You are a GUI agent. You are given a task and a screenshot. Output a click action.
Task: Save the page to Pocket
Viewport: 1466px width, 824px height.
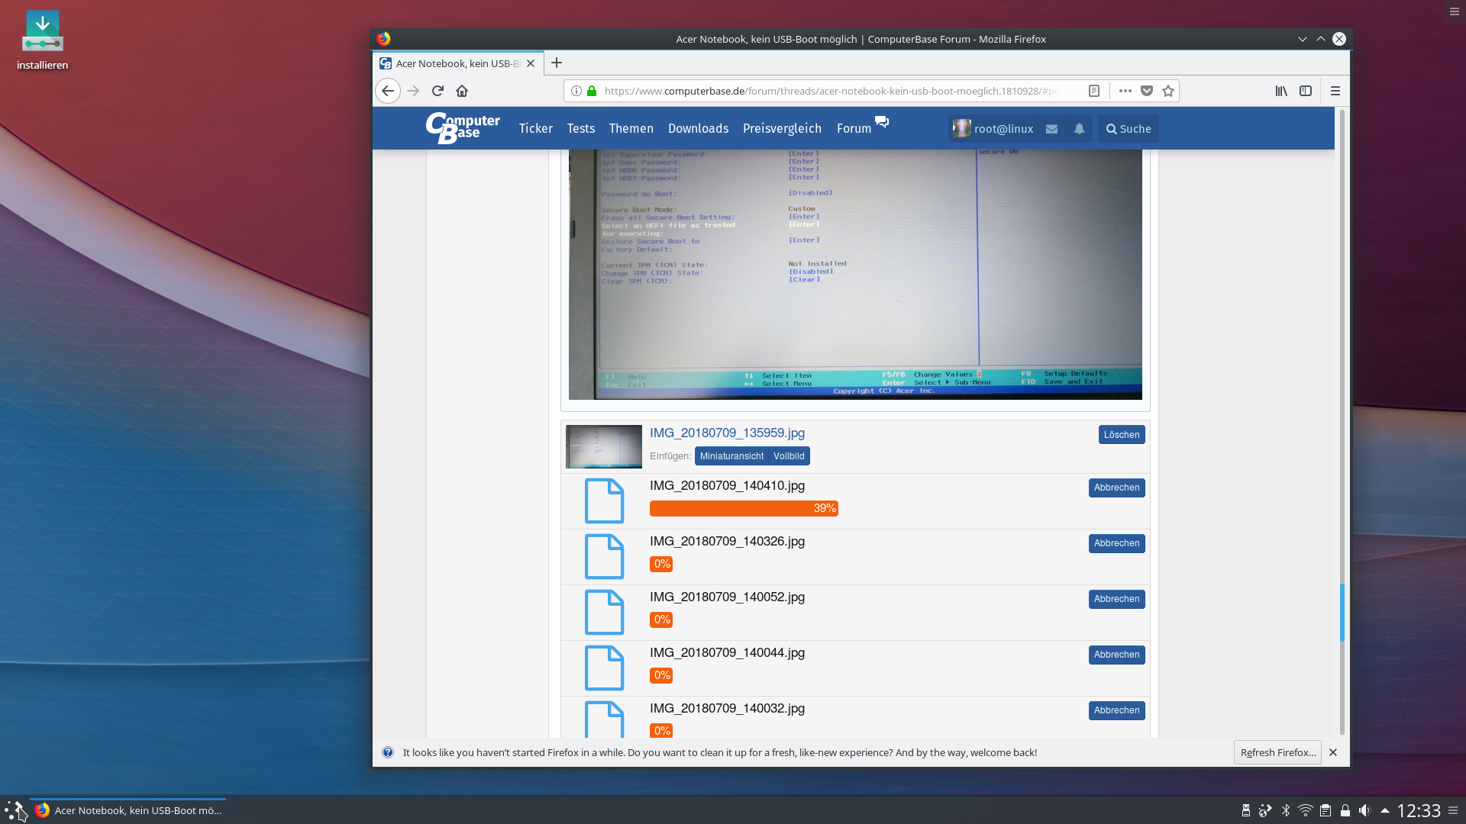tap(1147, 91)
